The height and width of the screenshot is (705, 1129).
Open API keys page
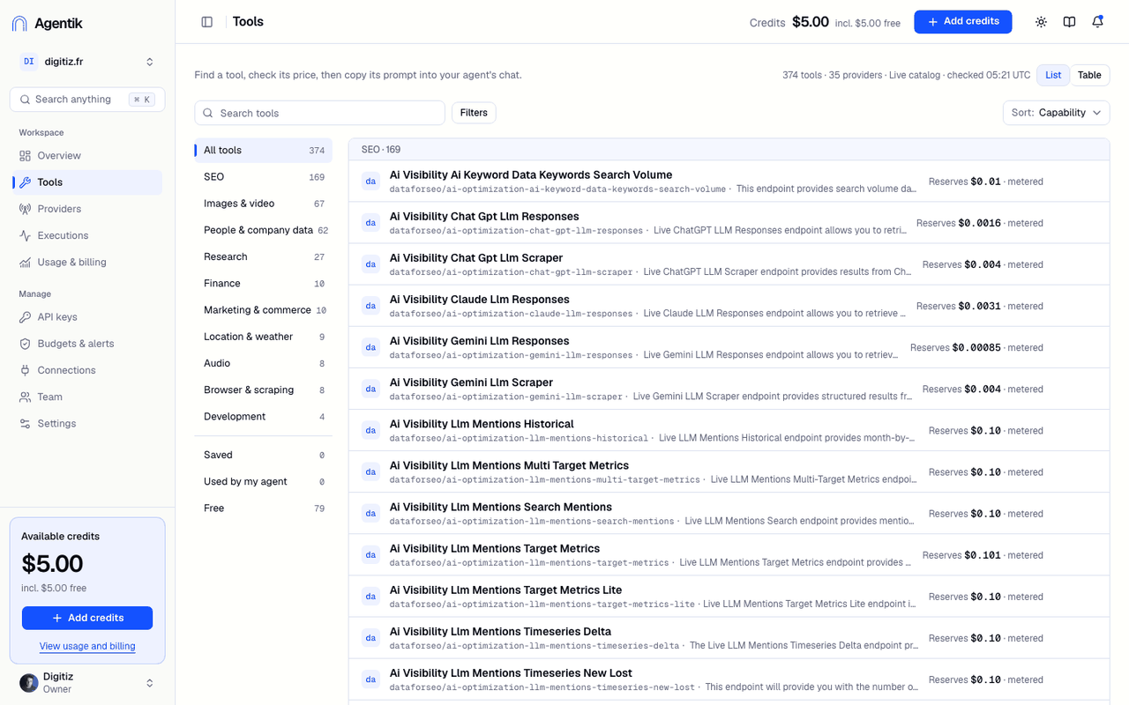[87, 317]
